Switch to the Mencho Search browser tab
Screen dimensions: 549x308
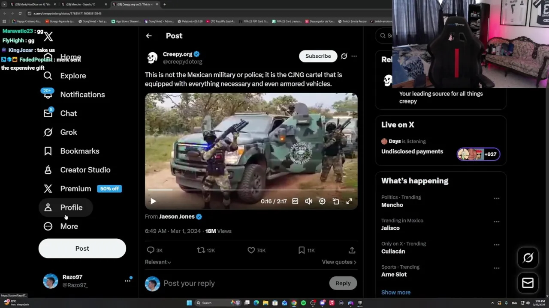[84, 4]
